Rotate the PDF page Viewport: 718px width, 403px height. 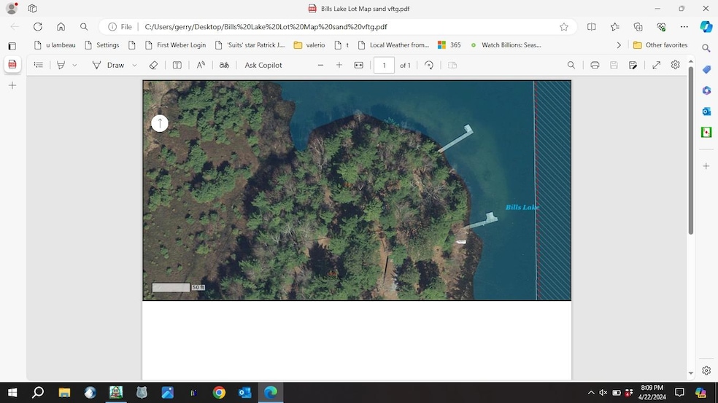pyautogui.click(x=429, y=65)
